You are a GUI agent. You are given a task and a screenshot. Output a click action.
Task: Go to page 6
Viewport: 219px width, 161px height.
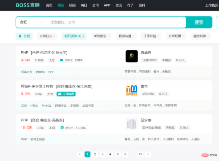(125, 154)
